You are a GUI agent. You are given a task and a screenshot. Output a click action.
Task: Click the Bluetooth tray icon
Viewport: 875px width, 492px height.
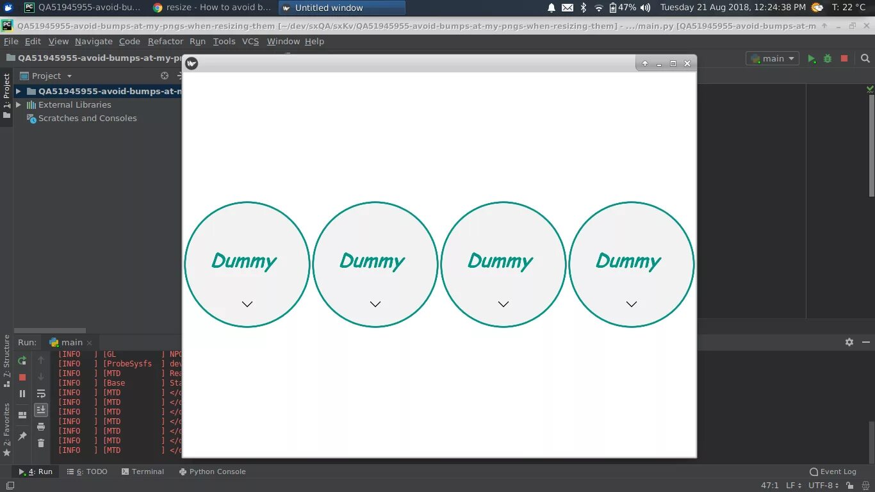point(583,8)
